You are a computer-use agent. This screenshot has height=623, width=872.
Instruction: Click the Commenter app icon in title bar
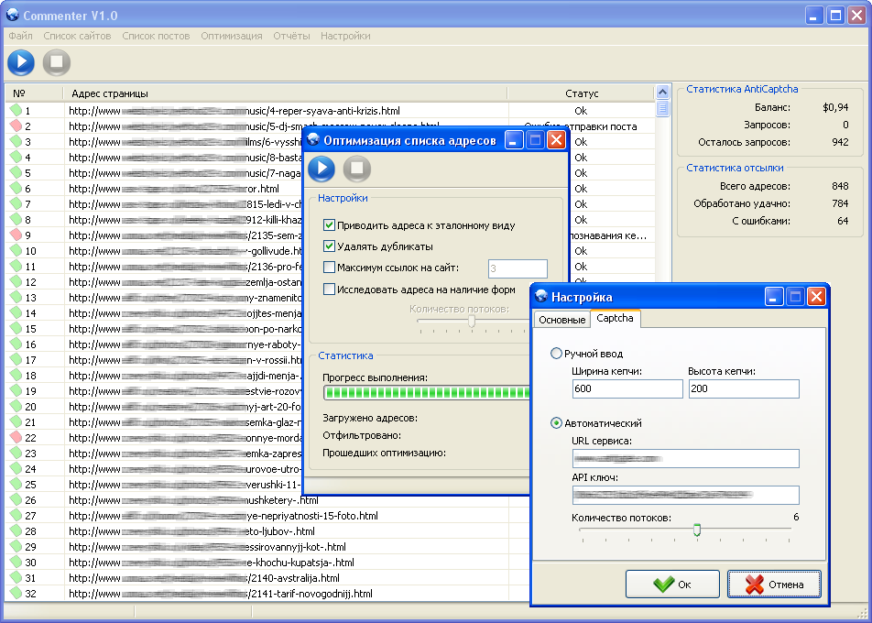(x=13, y=16)
